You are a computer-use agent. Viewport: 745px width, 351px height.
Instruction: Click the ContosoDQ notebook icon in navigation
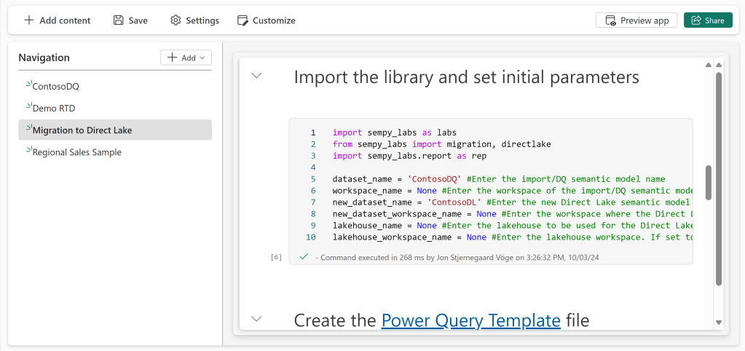coord(28,85)
